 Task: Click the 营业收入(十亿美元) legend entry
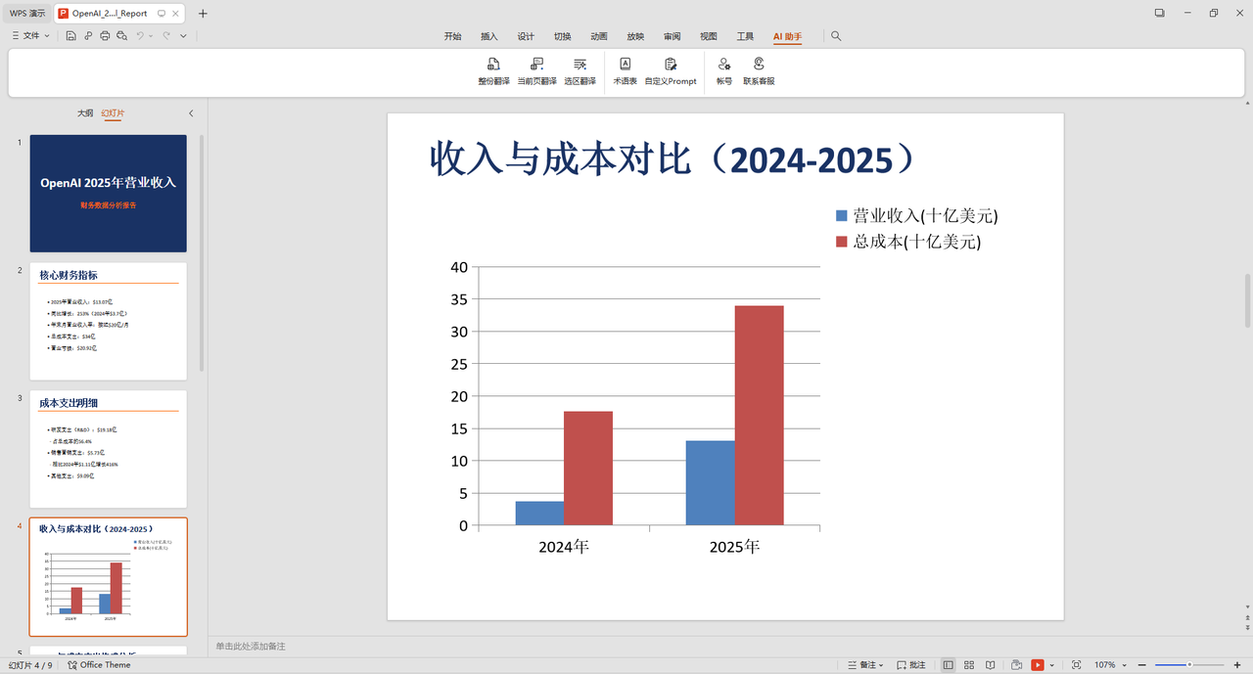point(916,216)
